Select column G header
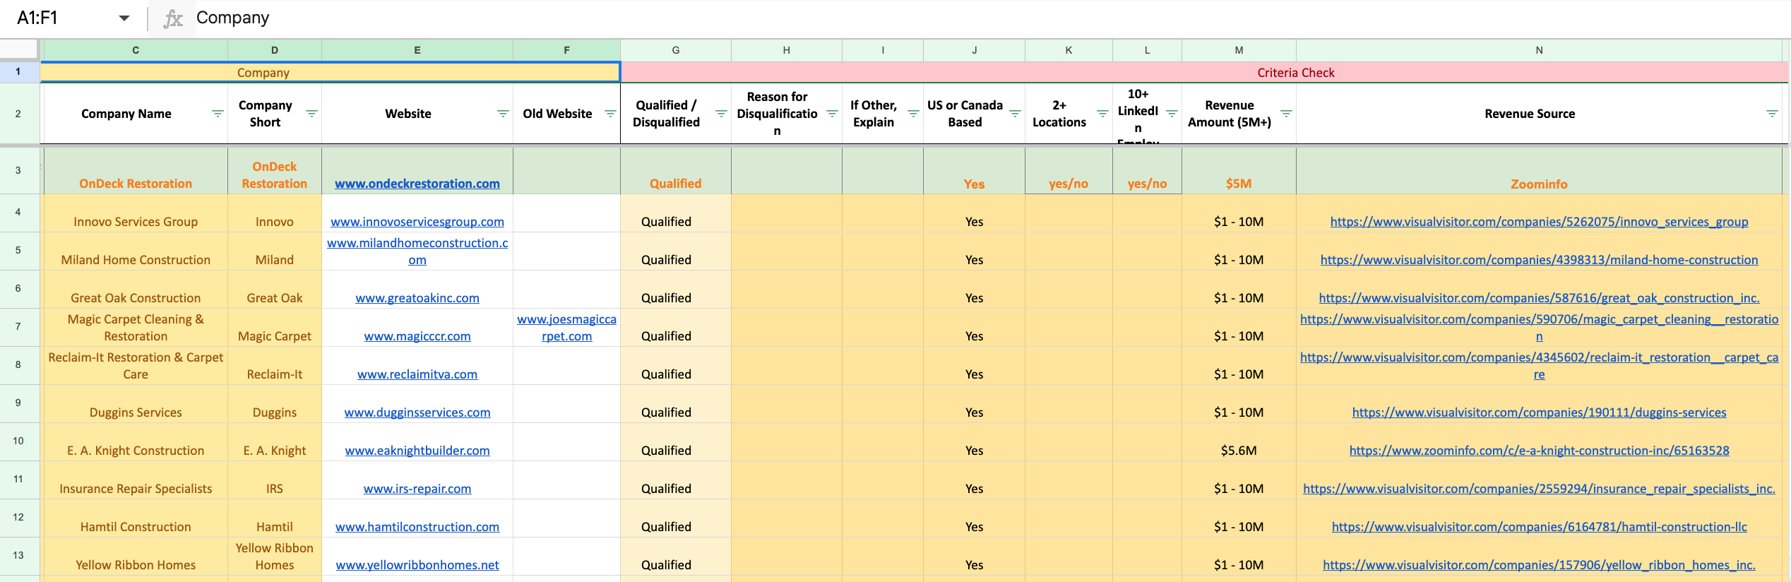 click(x=675, y=50)
